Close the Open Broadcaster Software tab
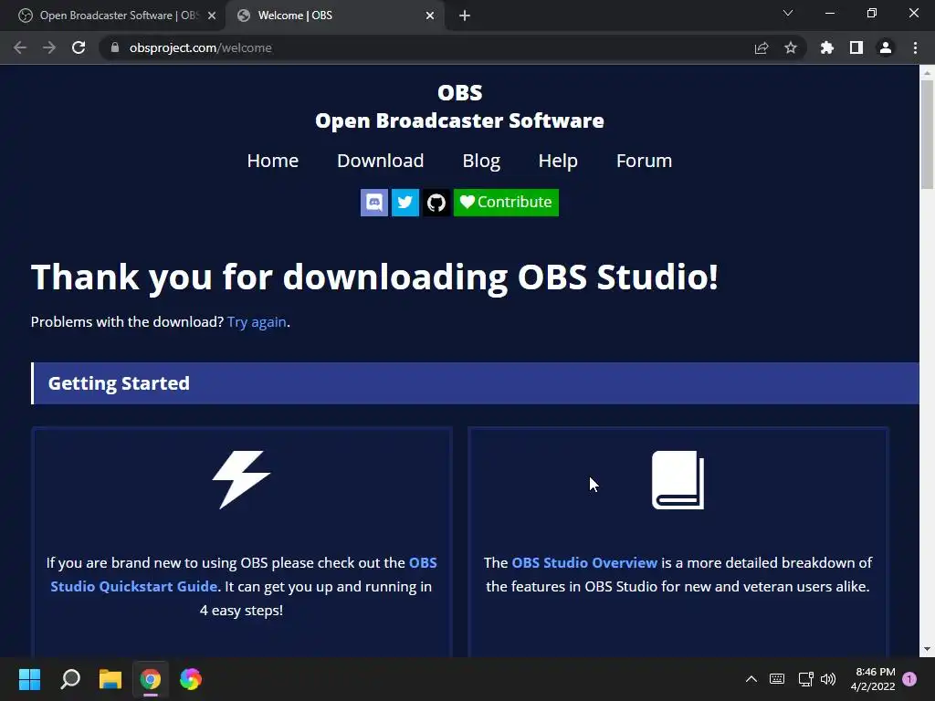 tap(212, 16)
